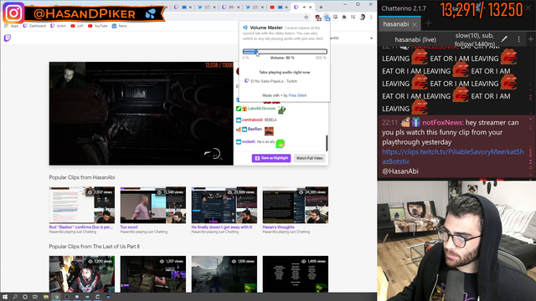The width and height of the screenshot is (536, 301).
Task: Click username notFoxNews in Chatterino
Action: click(443, 123)
